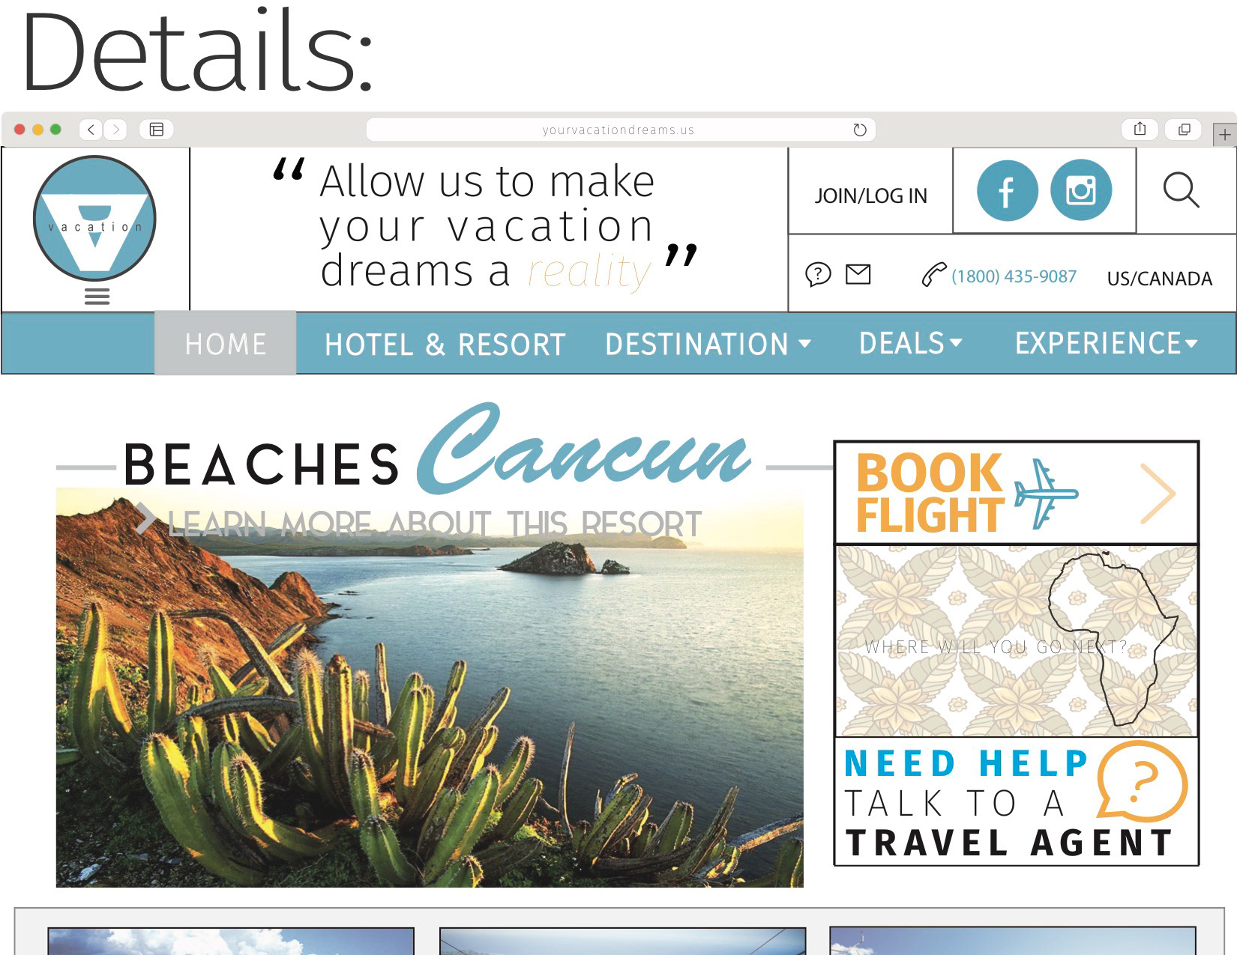Open the hamburger menu under the logo
Image resolution: width=1237 pixels, height=955 pixels.
97,296
